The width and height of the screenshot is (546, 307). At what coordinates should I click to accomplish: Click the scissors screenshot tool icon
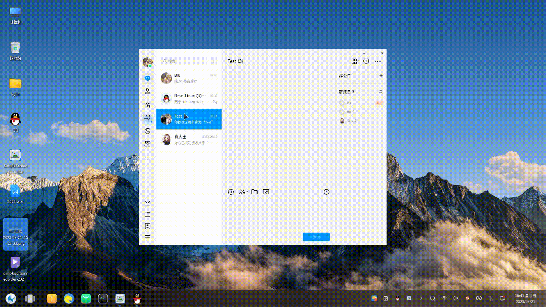pyautogui.click(x=242, y=192)
